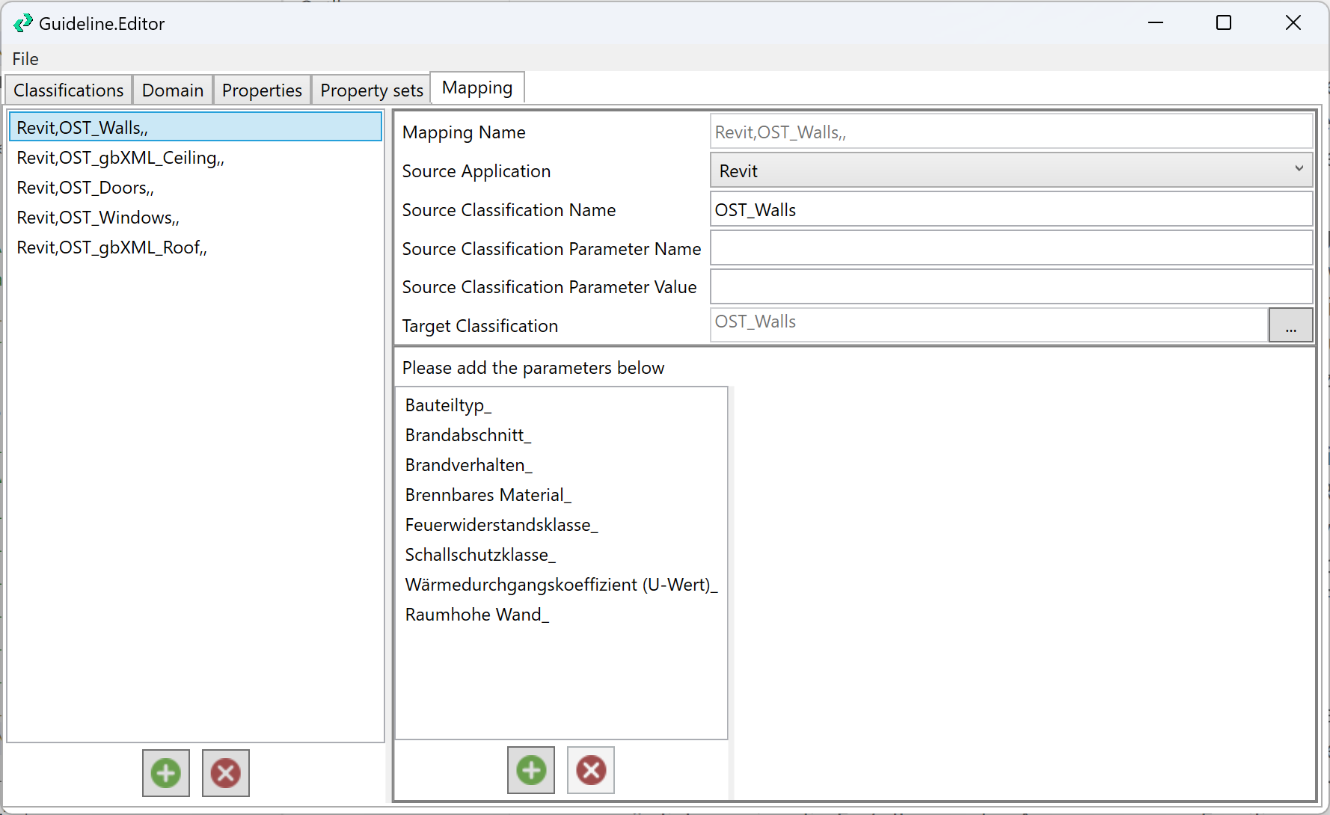Select the Revit,OST_gbXML_Ceiling,, mapping
Image resolution: width=1330 pixels, height=815 pixels.
195,157
